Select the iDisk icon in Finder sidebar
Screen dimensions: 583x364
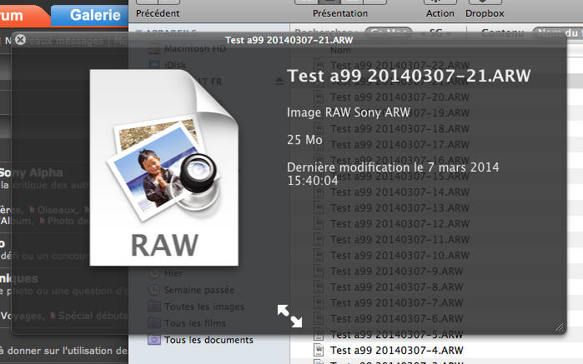154,65
